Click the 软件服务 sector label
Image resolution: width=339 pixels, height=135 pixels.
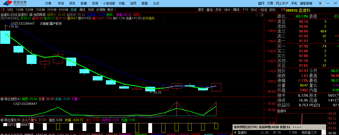coord(149,18)
